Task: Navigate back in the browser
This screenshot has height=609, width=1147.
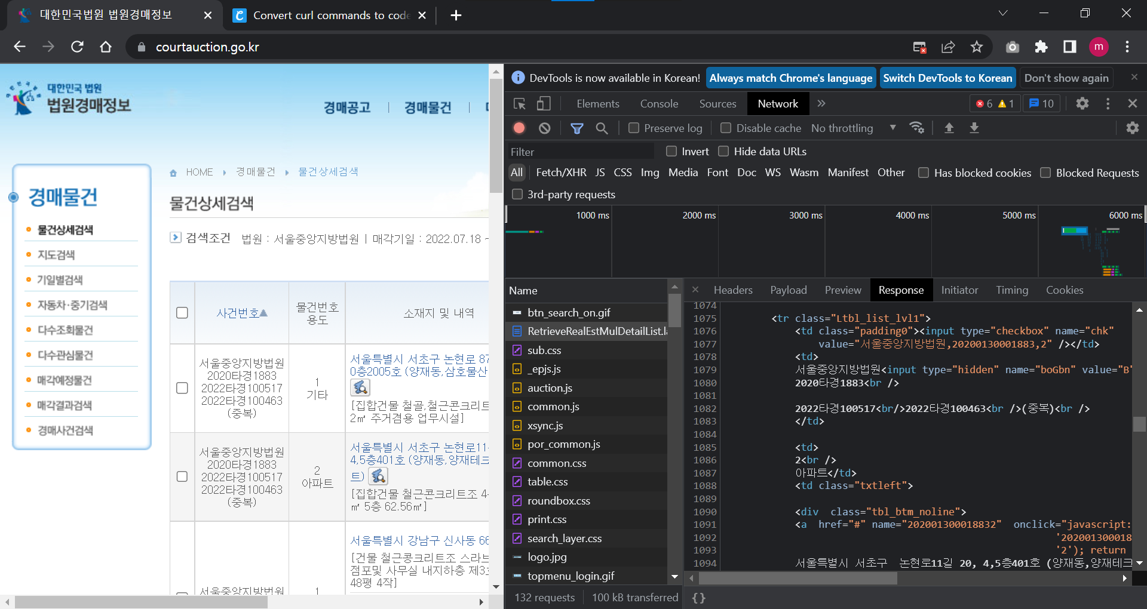Action: pos(20,47)
